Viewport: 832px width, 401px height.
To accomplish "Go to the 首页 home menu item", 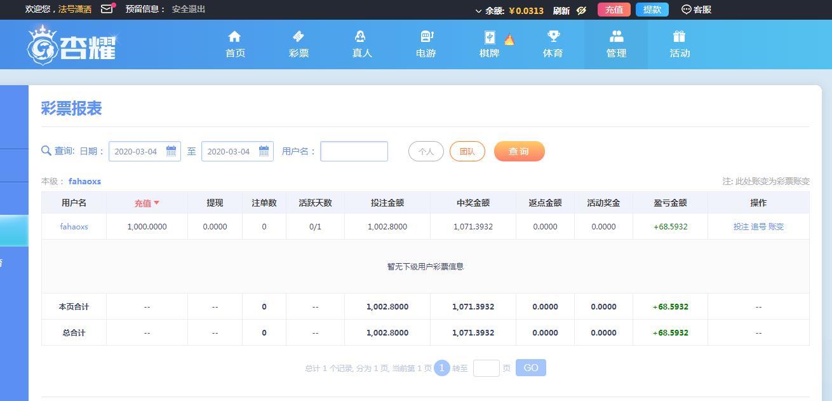I will click(235, 36).
